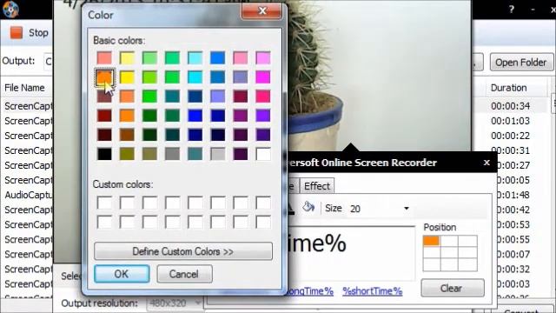The image size is (556, 313).
Task: Switch to the Effect tab
Action: (316, 186)
